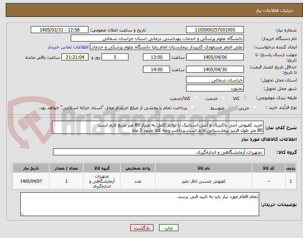Click the remaining time field 21:21:04
Viewport: 303px width, 238px height.
[x=75, y=57]
